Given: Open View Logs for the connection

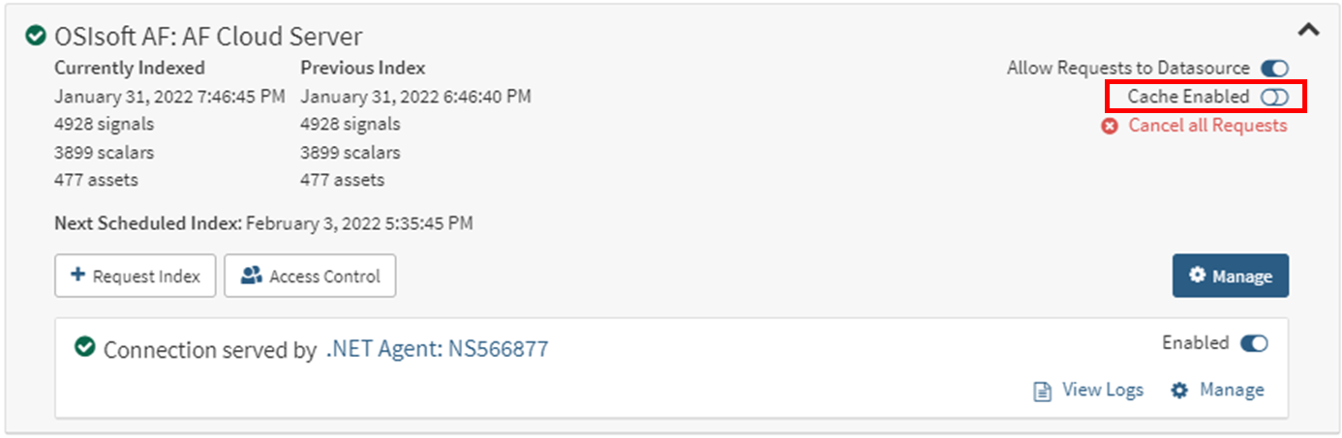Looking at the screenshot, I should (x=1102, y=390).
